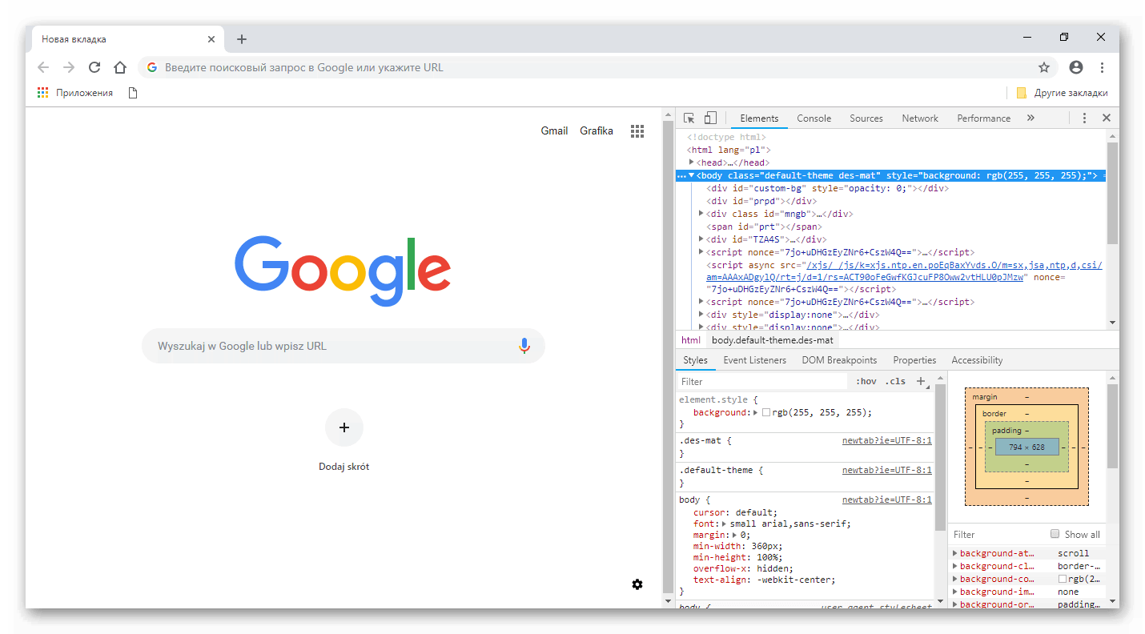Switch to the Event Listeners pane
This screenshot has height=634, width=1145.
pos(755,360)
